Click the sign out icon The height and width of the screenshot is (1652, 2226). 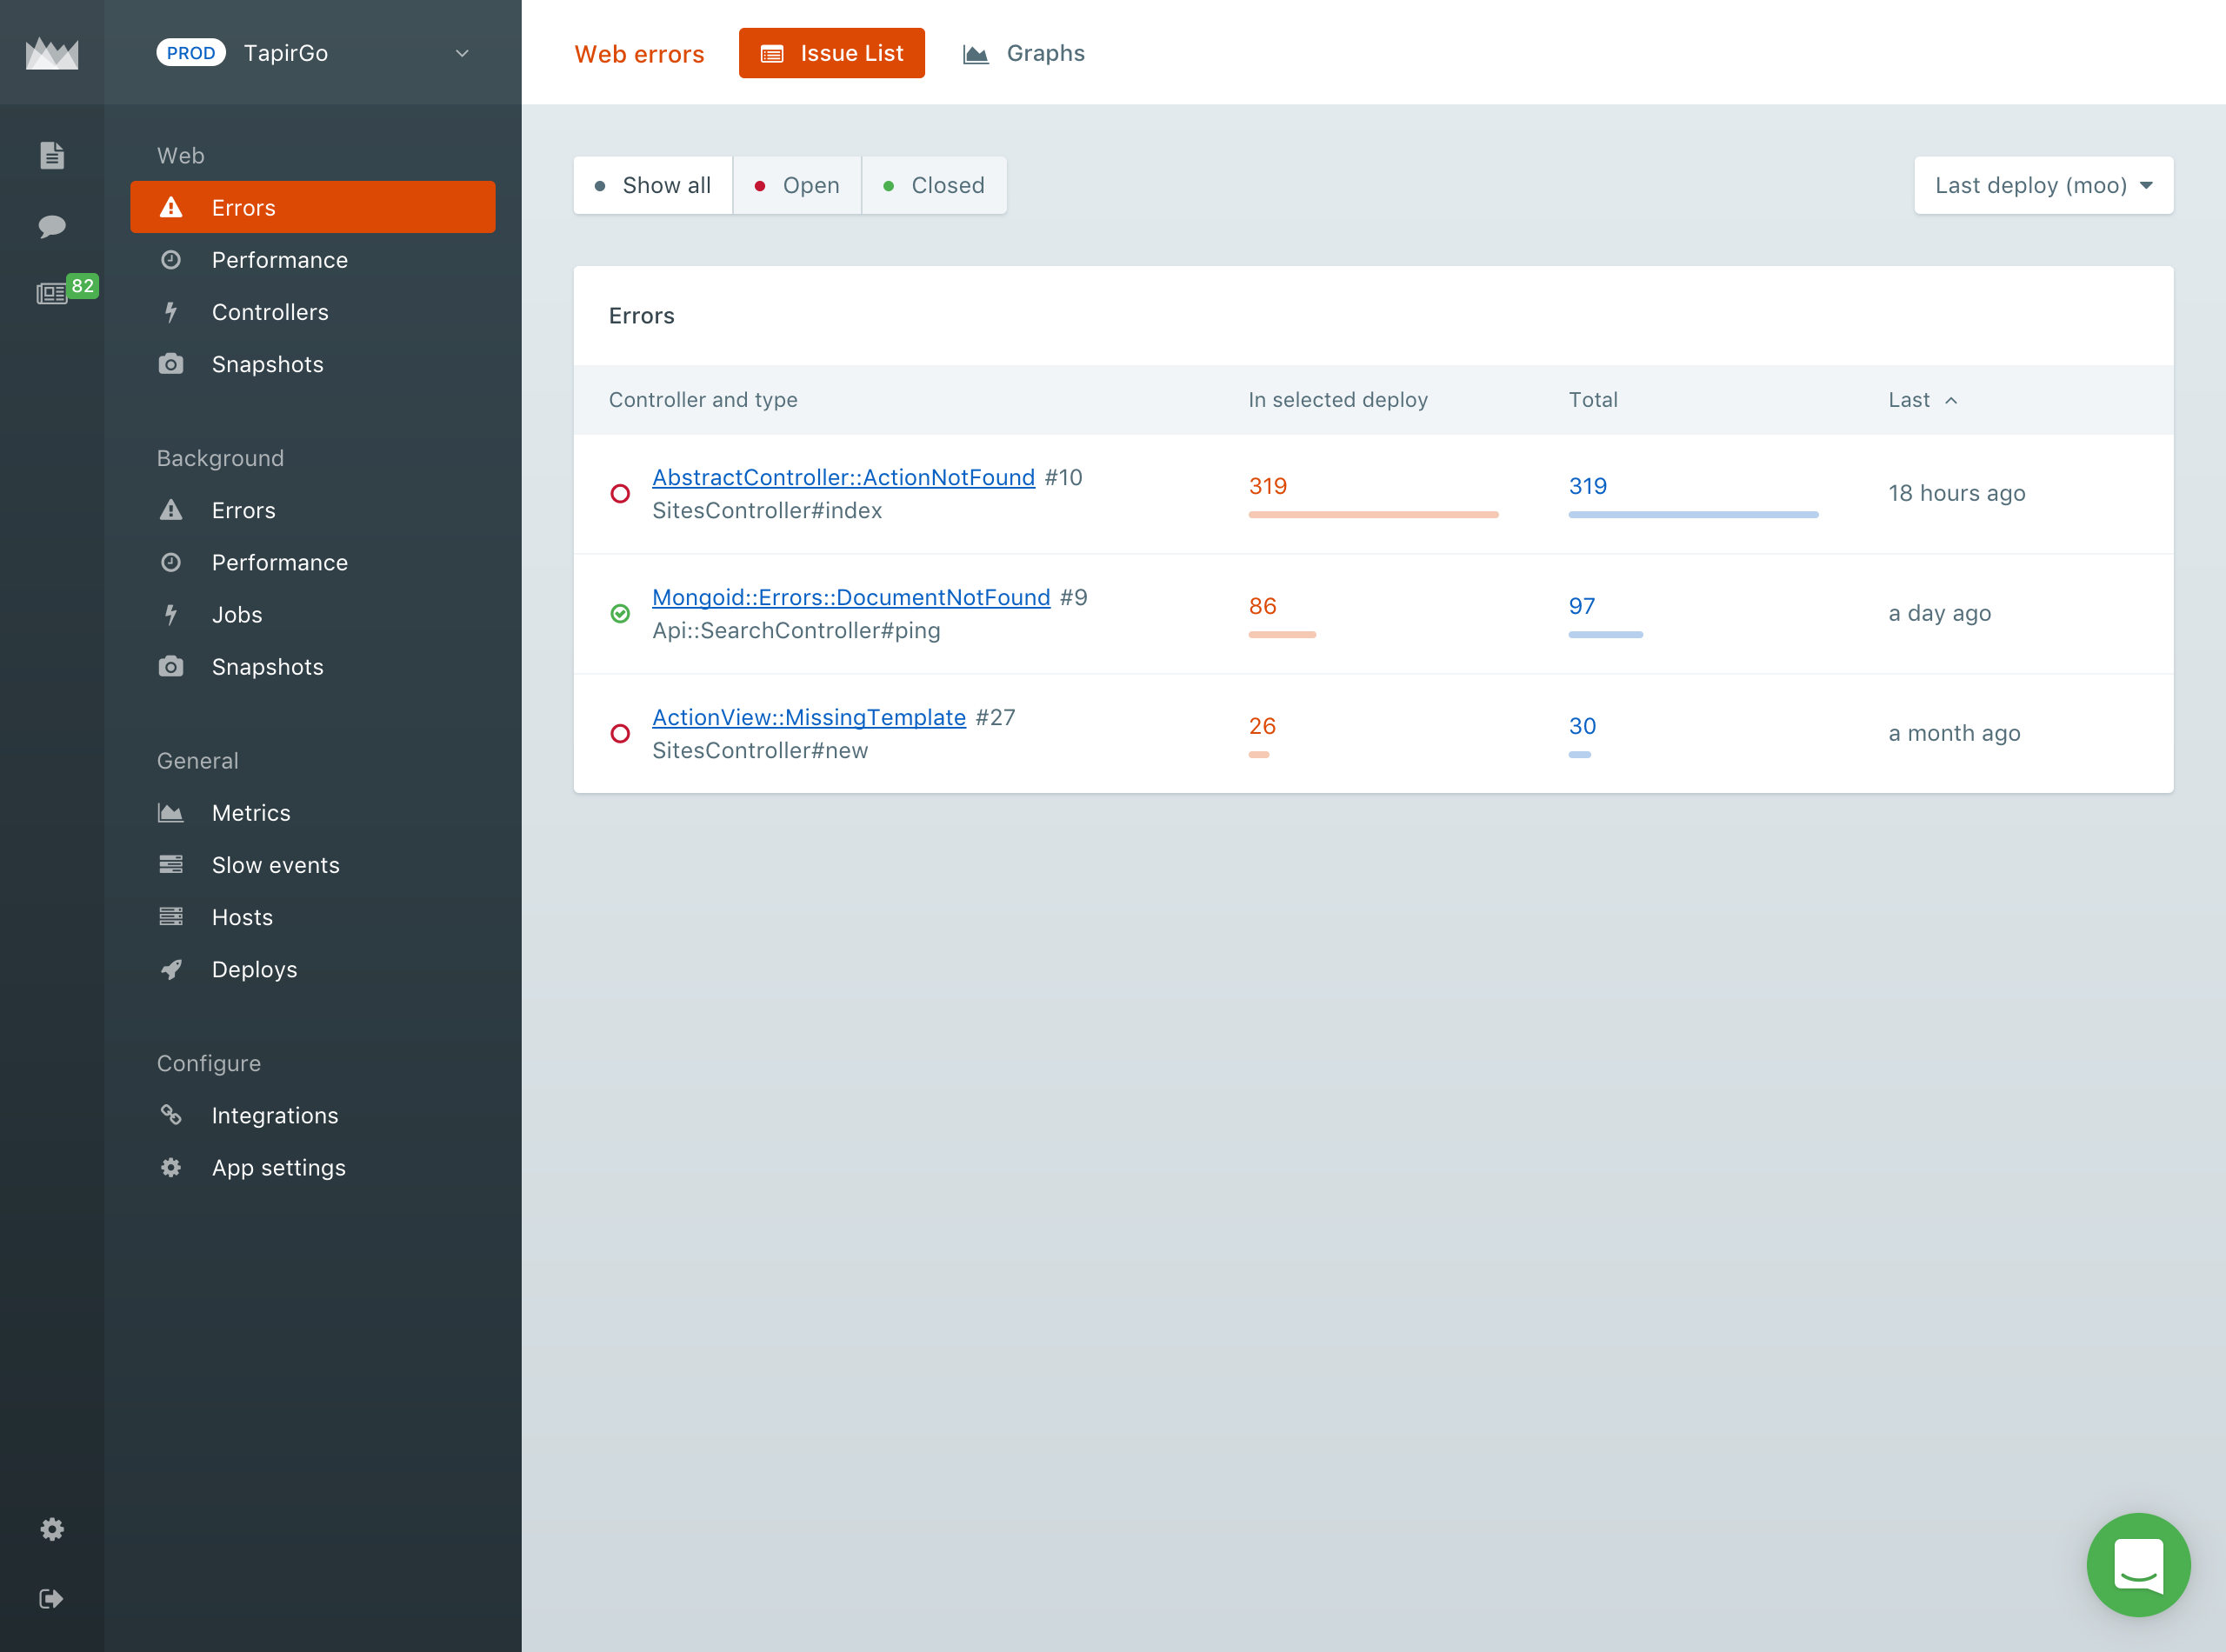tap(52, 1598)
